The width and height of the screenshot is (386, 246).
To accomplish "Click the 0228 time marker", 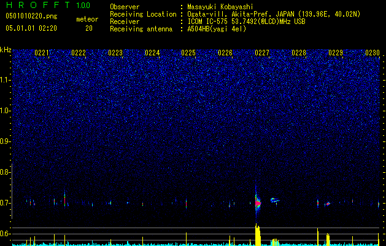I will [299, 53].
